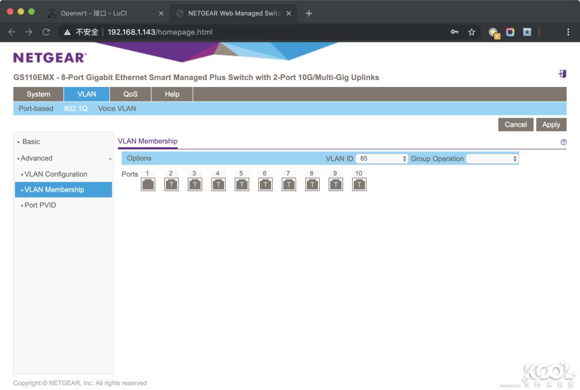Switch to the Openwrt LuCI tab
Viewport: 580px width, 390px height.
point(93,13)
